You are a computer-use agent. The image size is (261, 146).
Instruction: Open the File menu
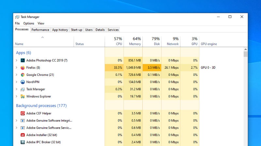(17, 23)
